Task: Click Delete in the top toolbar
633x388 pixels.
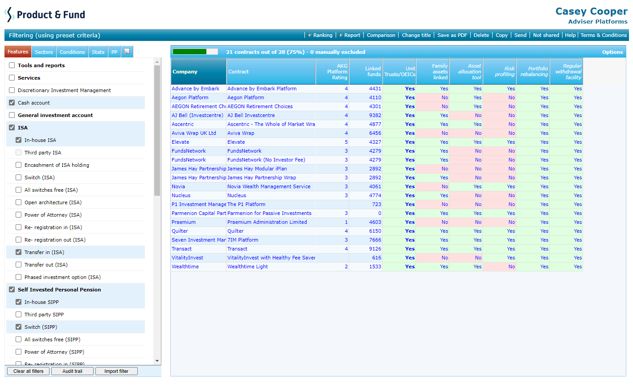Action: click(481, 35)
